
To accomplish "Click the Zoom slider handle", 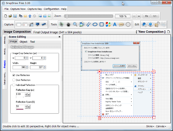I will 67,16.
